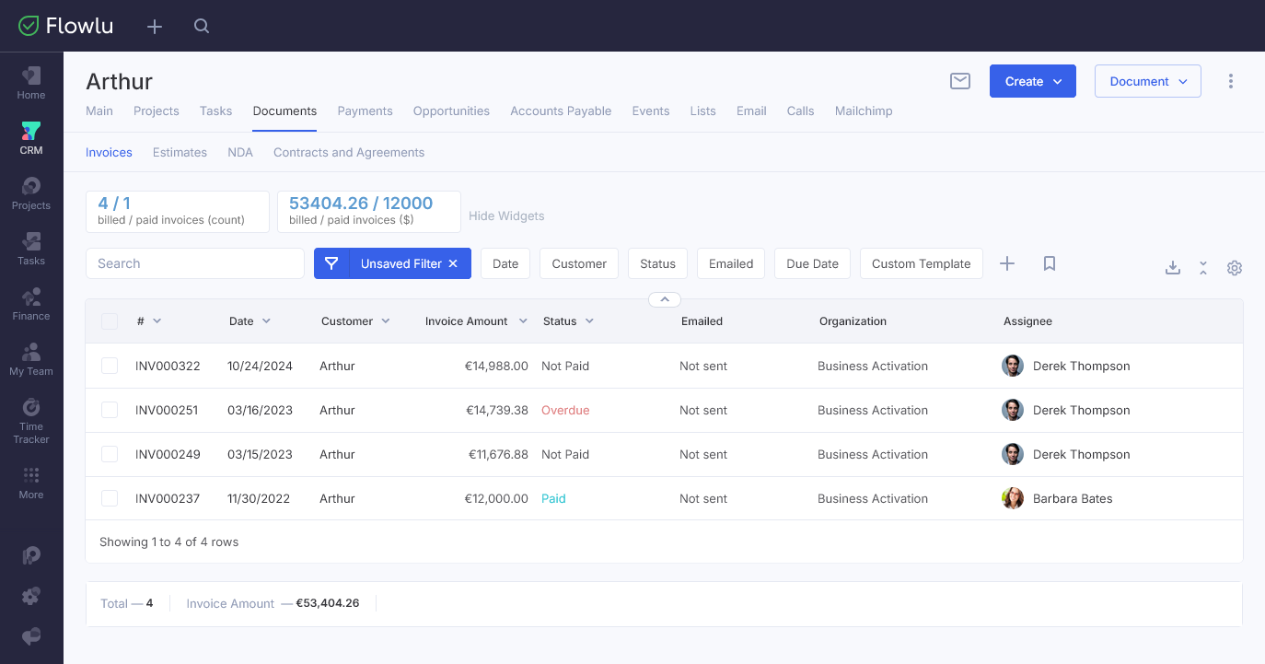This screenshot has width=1265, height=664.
Task: Click the billed / paid invoices count widget
Action: (178, 212)
